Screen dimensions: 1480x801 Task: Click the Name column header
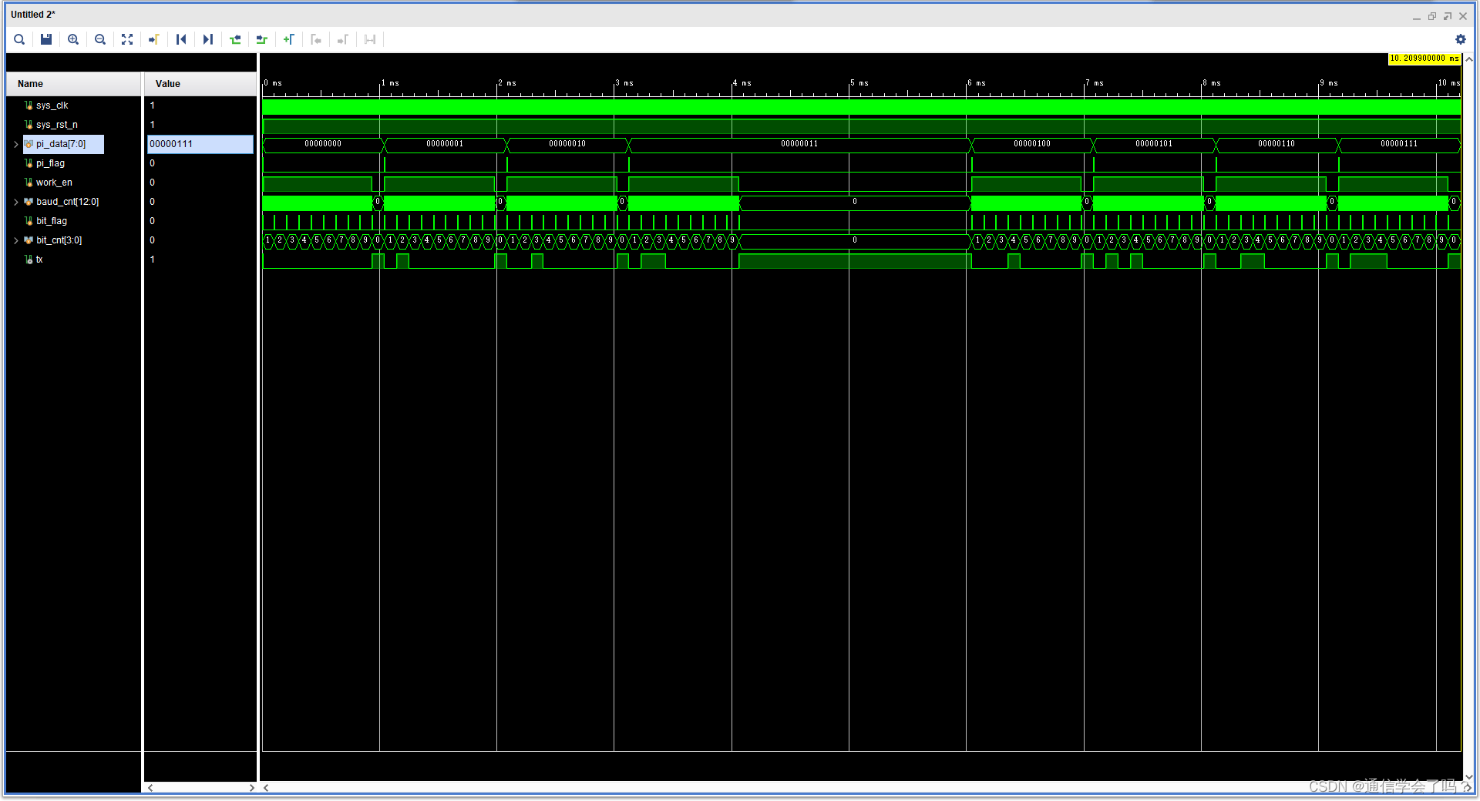pos(74,84)
